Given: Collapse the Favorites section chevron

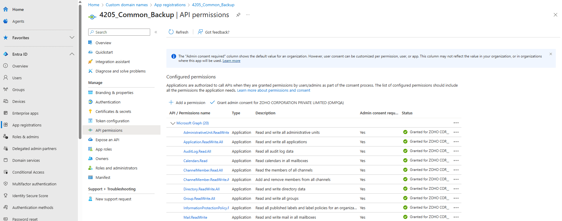Looking at the screenshot, I should [x=72, y=37].
